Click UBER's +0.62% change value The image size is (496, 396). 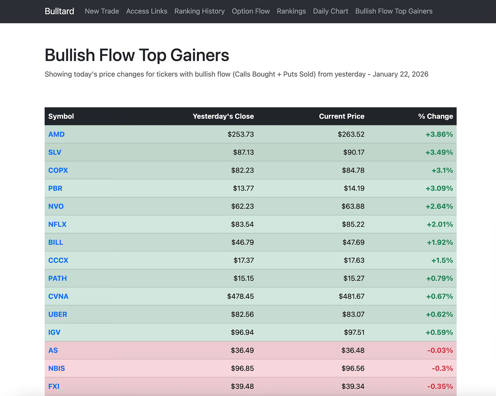coord(439,314)
